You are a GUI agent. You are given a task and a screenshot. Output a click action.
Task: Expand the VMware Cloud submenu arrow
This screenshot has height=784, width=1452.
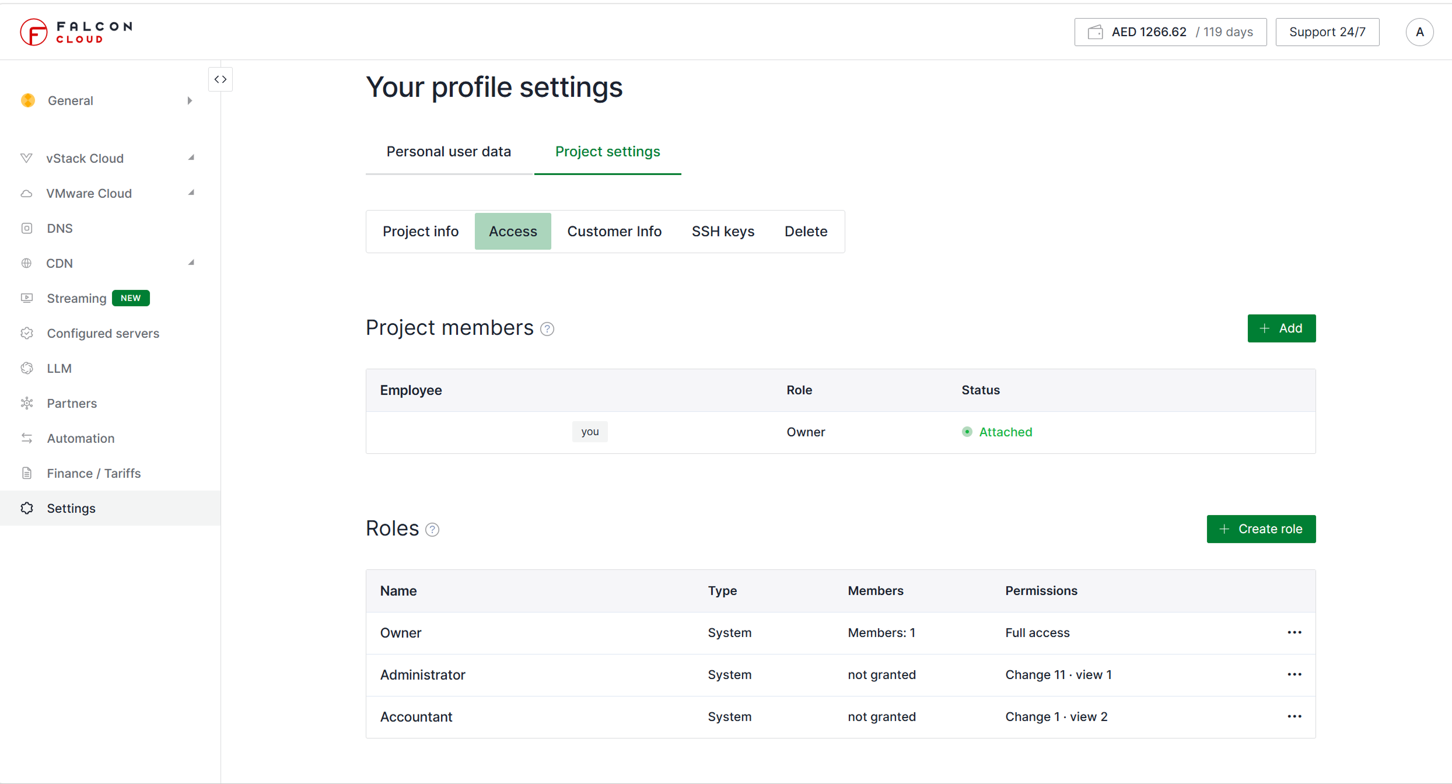191,192
